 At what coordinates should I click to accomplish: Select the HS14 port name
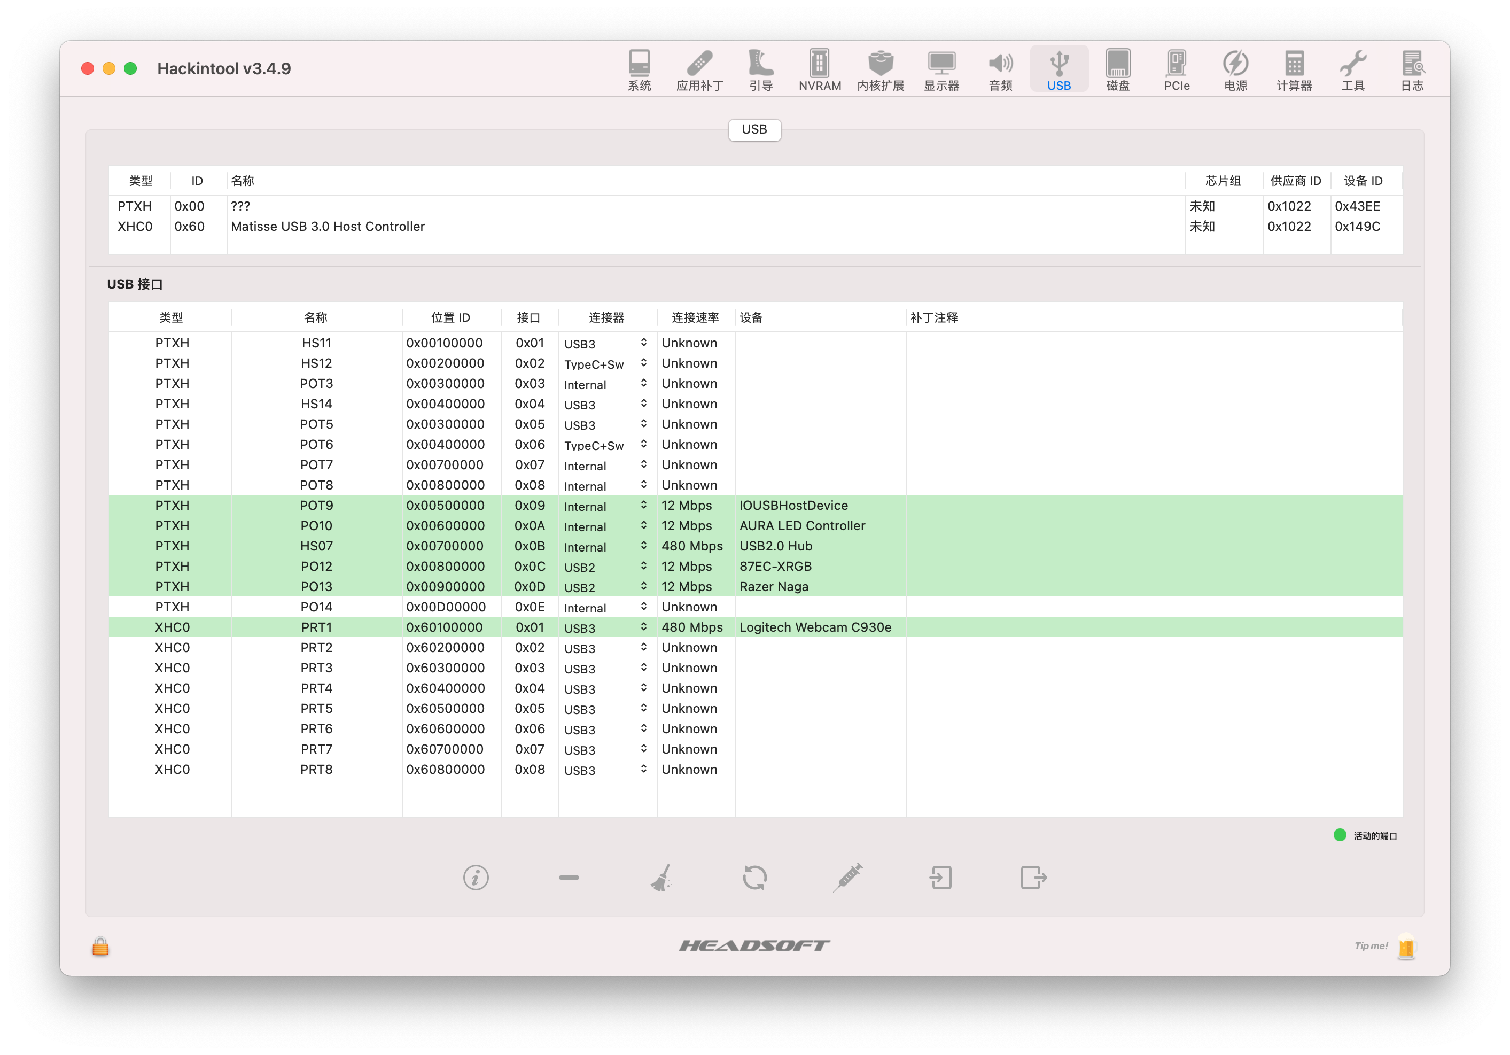coord(316,404)
